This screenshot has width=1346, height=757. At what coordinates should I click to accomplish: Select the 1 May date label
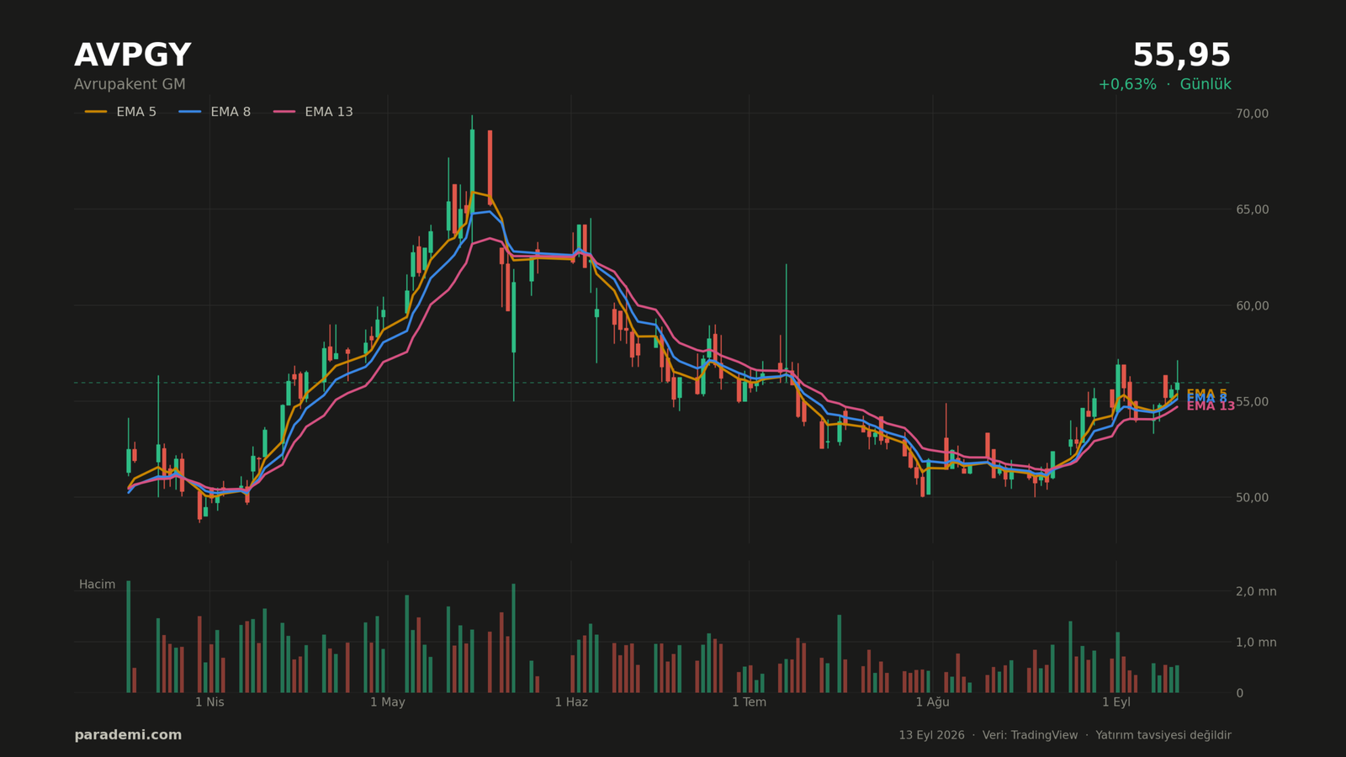pyautogui.click(x=388, y=702)
